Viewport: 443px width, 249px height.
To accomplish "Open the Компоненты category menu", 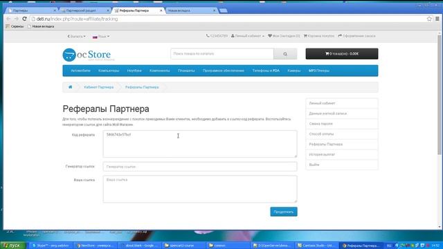I will 160,71.
